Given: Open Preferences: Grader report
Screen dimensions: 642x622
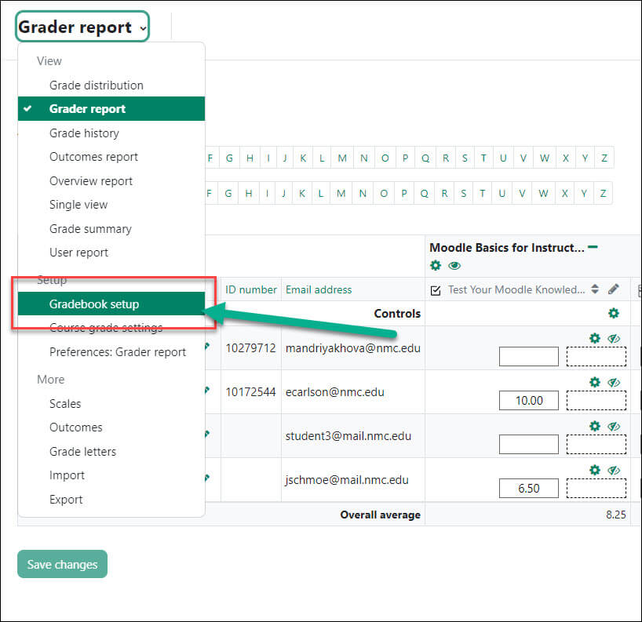Looking at the screenshot, I should (x=118, y=352).
